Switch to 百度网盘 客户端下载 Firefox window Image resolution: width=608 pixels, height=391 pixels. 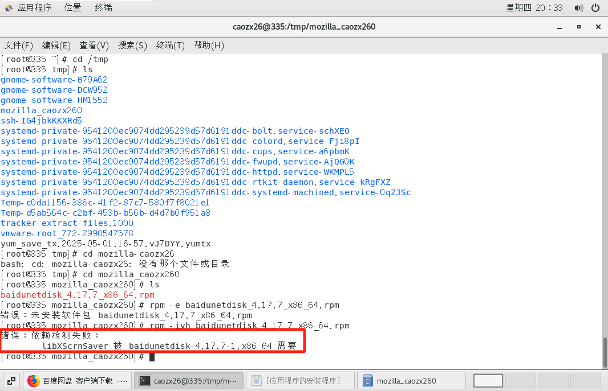point(78,381)
